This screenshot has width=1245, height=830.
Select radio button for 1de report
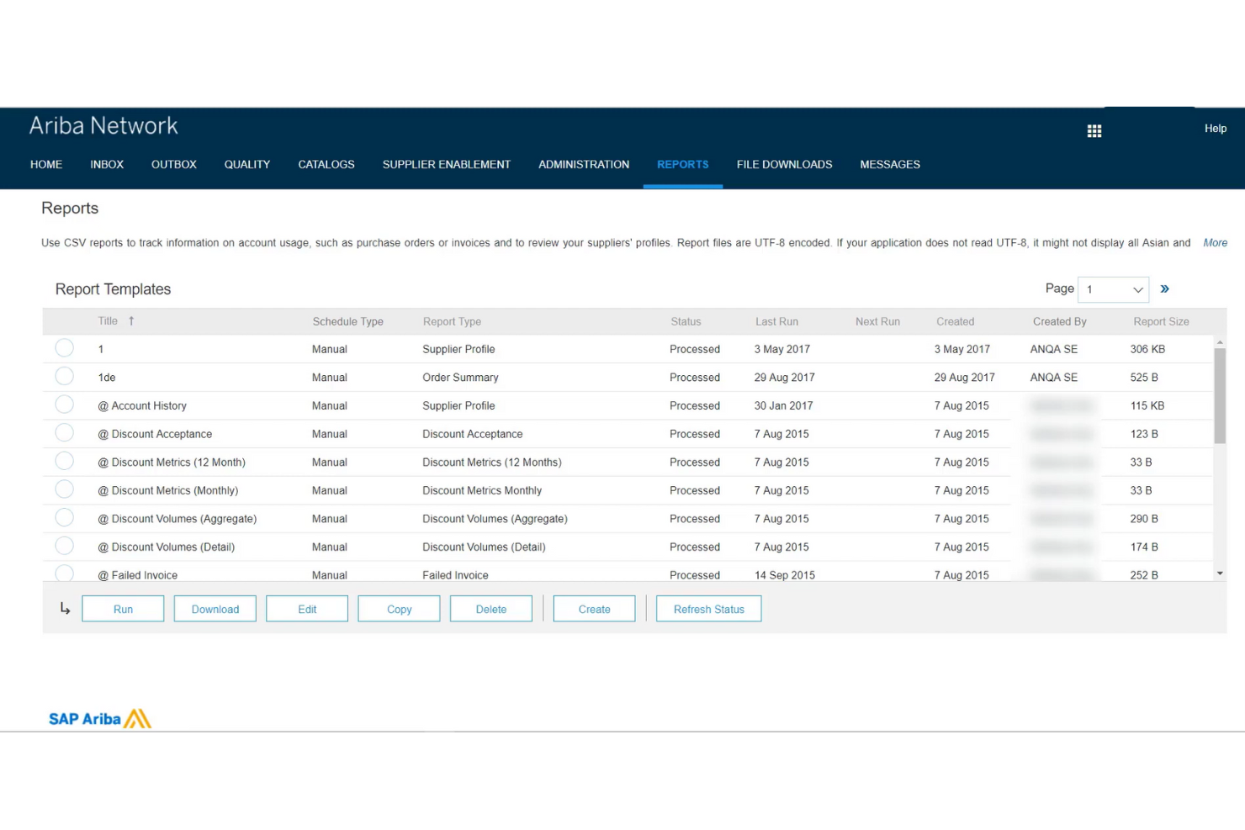pos(64,377)
